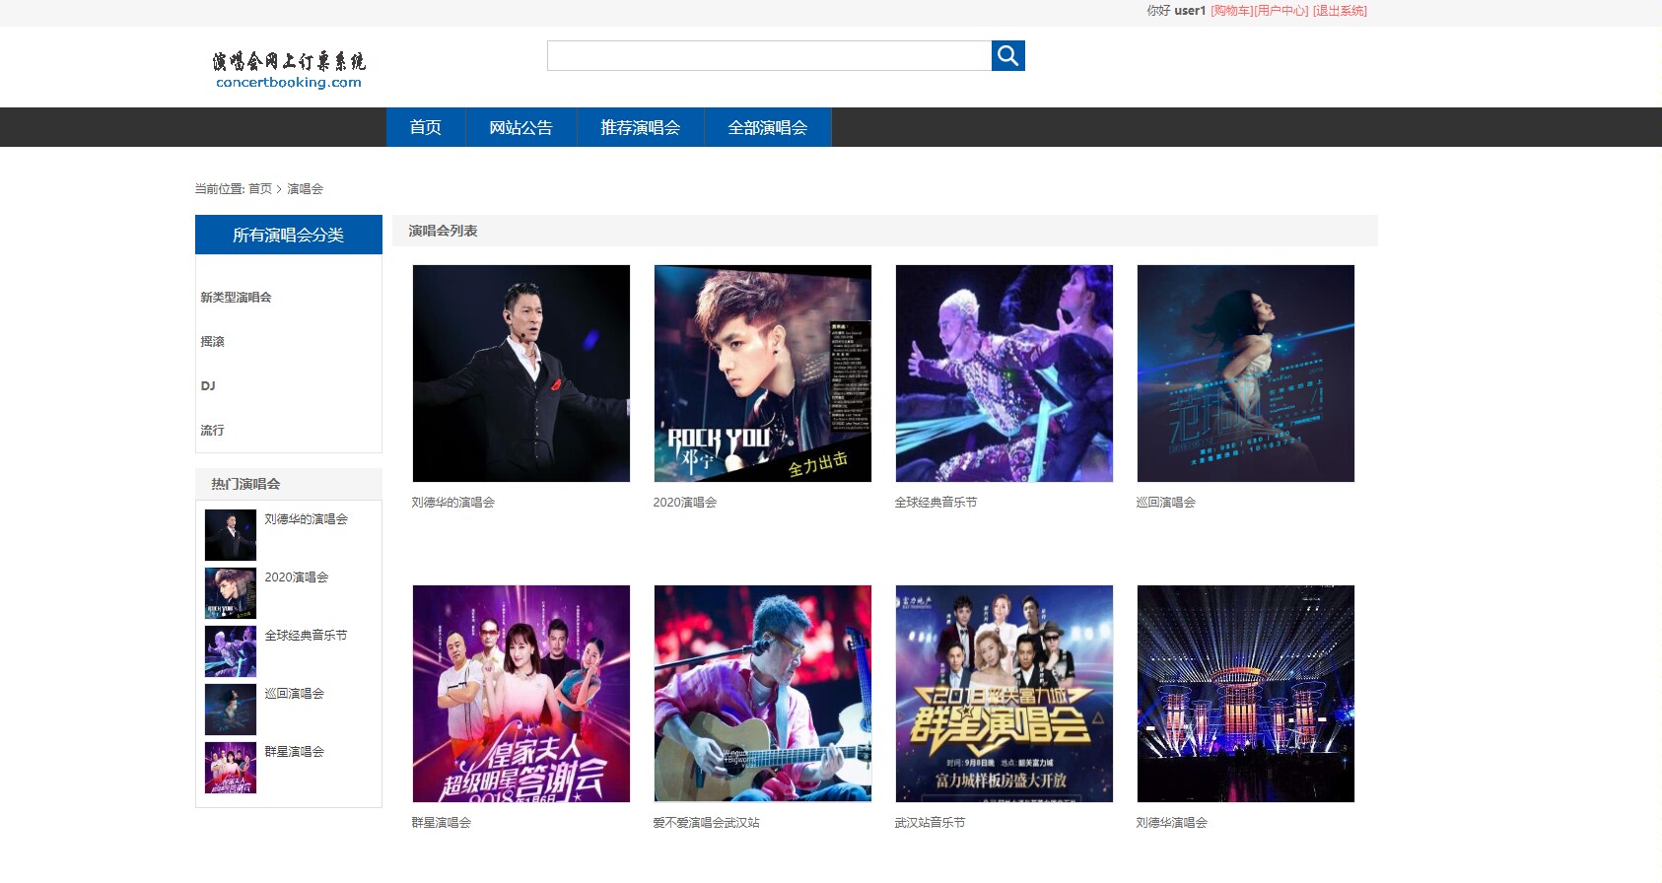Select the 推荐演唱会 navigation tab
The image size is (1662, 883).
tap(640, 128)
